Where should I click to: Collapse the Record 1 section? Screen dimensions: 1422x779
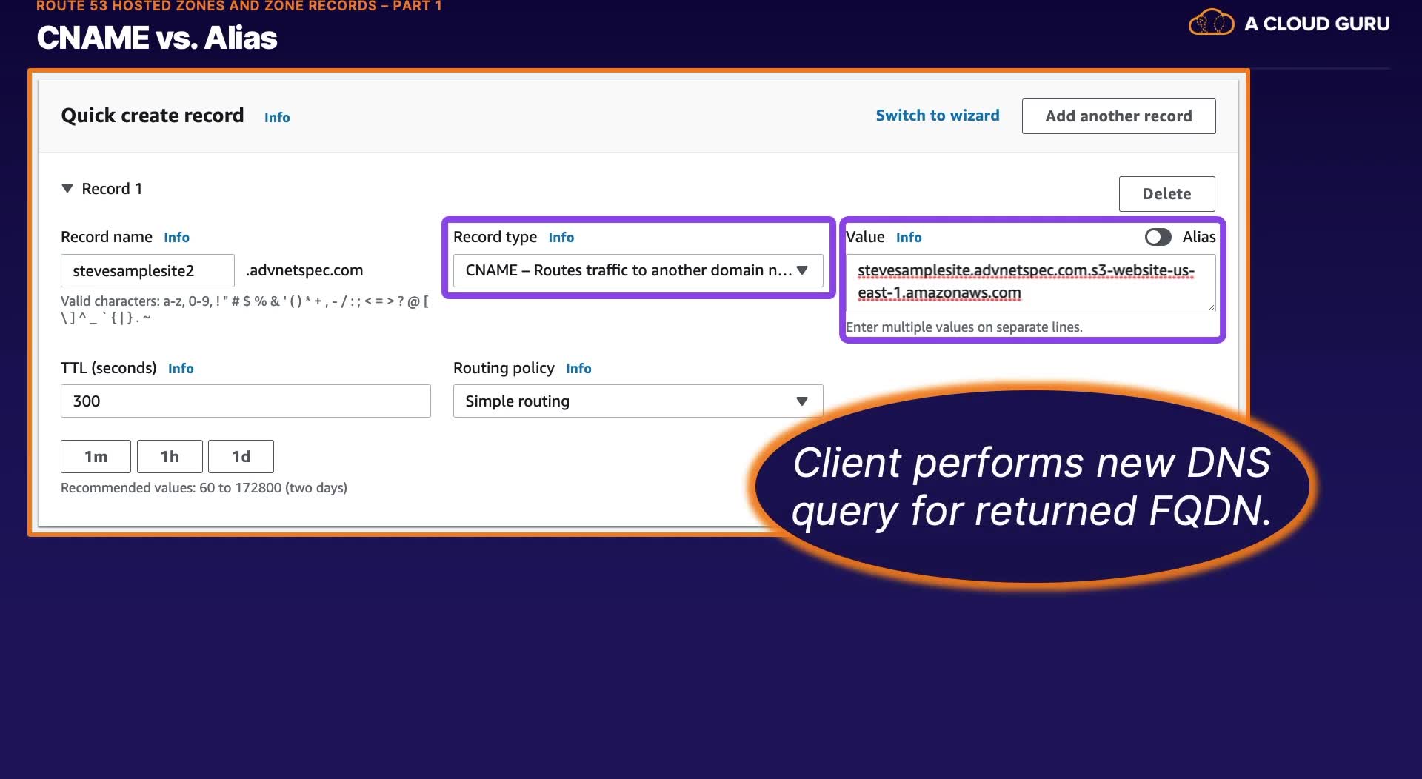[67, 189]
